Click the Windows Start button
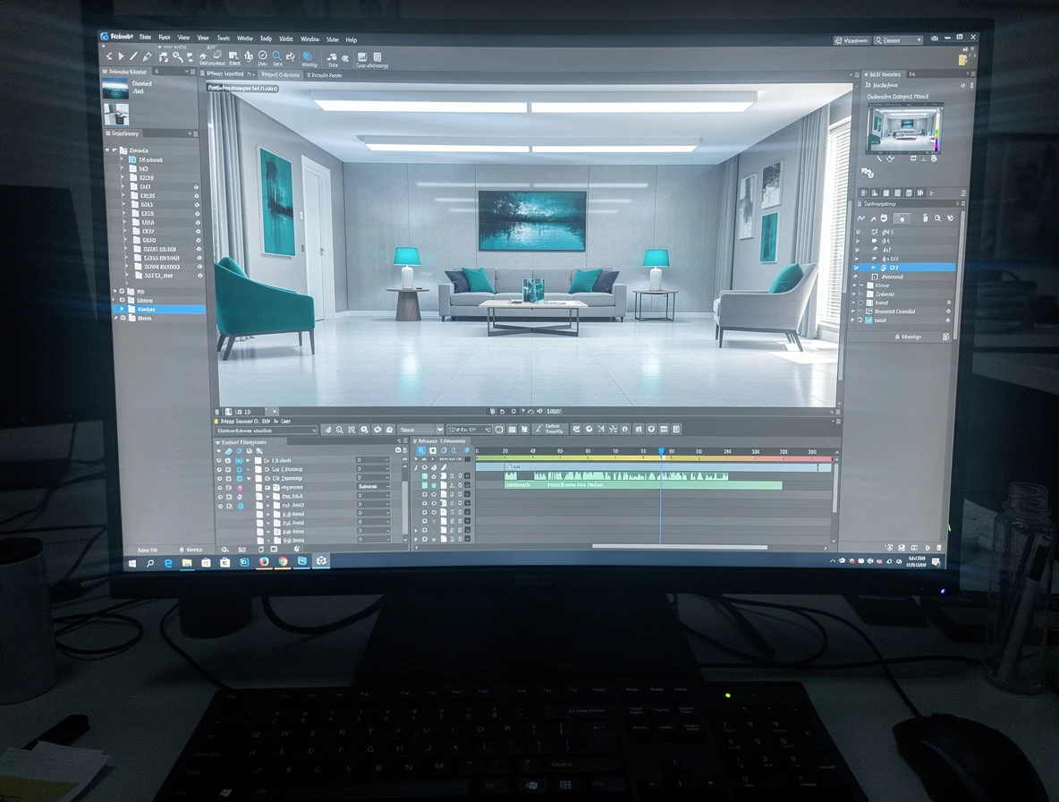1059x802 pixels. (131, 562)
